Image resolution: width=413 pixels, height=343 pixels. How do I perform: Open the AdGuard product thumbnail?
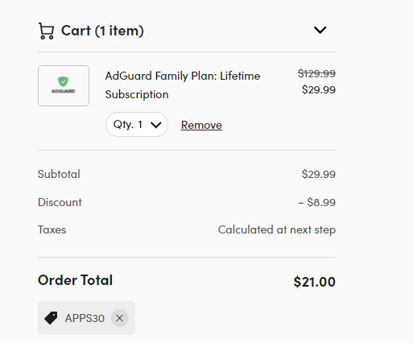point(64,85)
